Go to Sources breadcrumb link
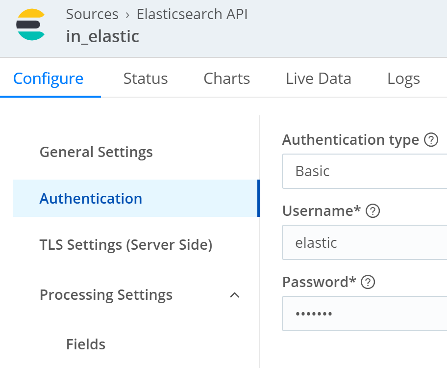The image size is (447, 368). [92, 14]
